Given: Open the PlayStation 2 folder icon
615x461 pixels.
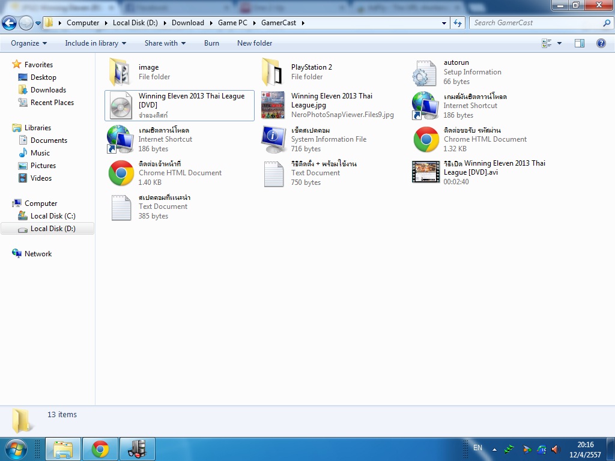Looking at the screenshot, I should click(x=272, y=72).
